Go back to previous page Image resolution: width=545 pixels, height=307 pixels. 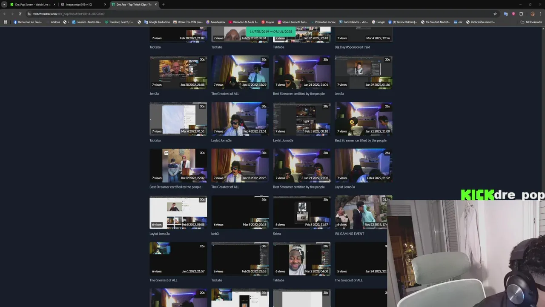pos(5,14)
